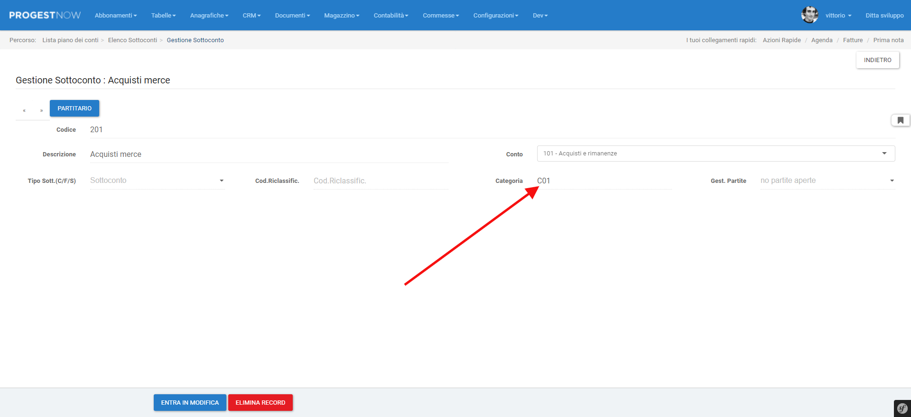The height and width of the screenshot is (417, 911).
Task: Click ENTRA IN MODIFICA button
Action: (190, 403)
